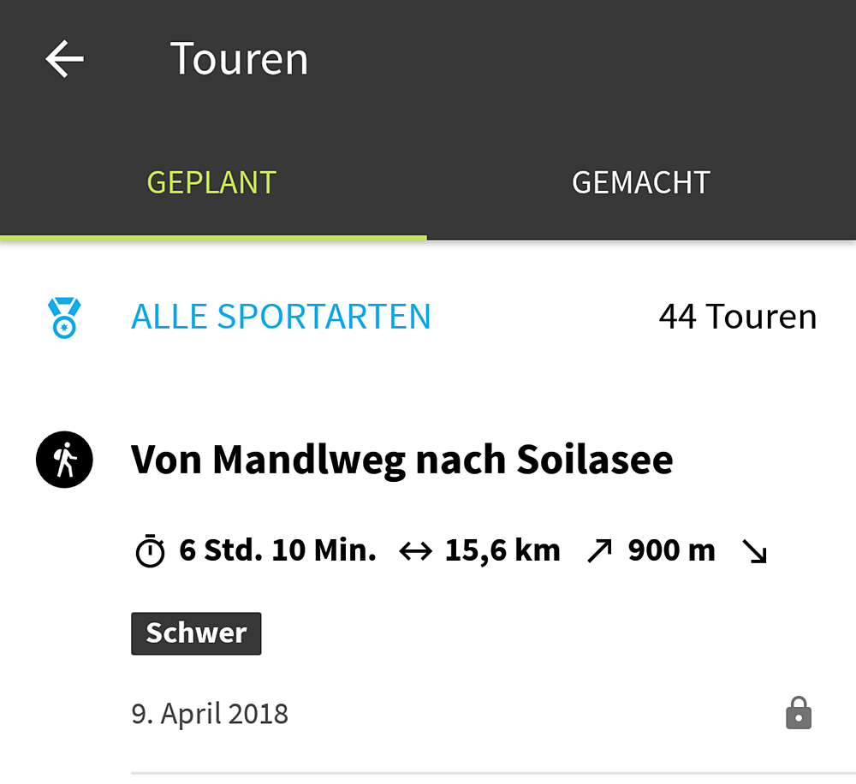Tap the Schwer difficulty badge
The image size is (856, 784).
(196, 633)
